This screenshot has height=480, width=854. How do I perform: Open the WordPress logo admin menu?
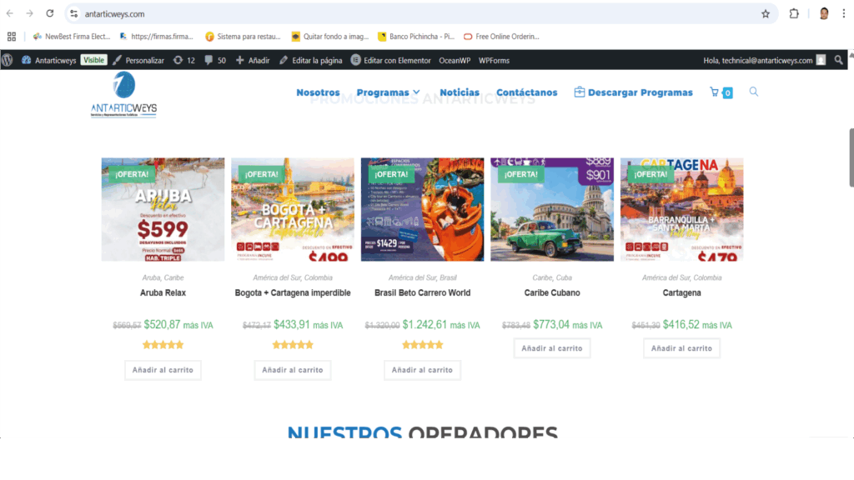pyautogui.click(x=8, y=60)
